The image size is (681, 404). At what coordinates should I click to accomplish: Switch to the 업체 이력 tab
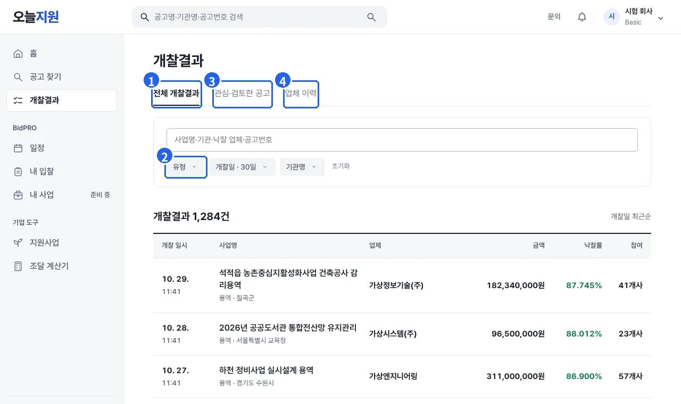pos(301,94)
